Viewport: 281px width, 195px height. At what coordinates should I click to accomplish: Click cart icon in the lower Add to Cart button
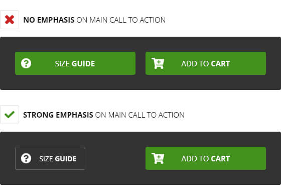(158, 158)
